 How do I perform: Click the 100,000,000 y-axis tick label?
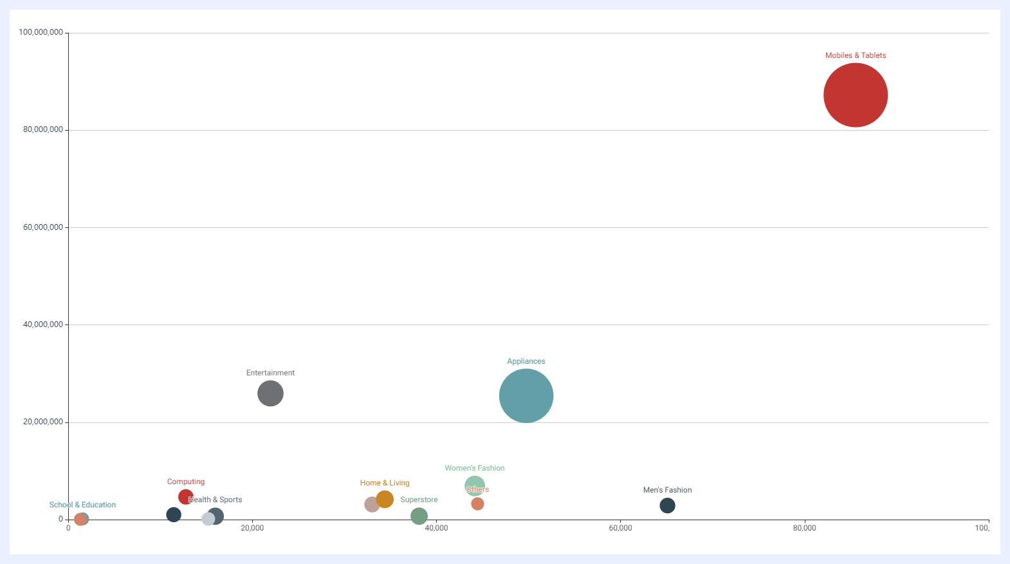point(41,32)
